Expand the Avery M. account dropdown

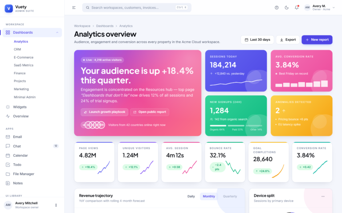pos(334,8)
